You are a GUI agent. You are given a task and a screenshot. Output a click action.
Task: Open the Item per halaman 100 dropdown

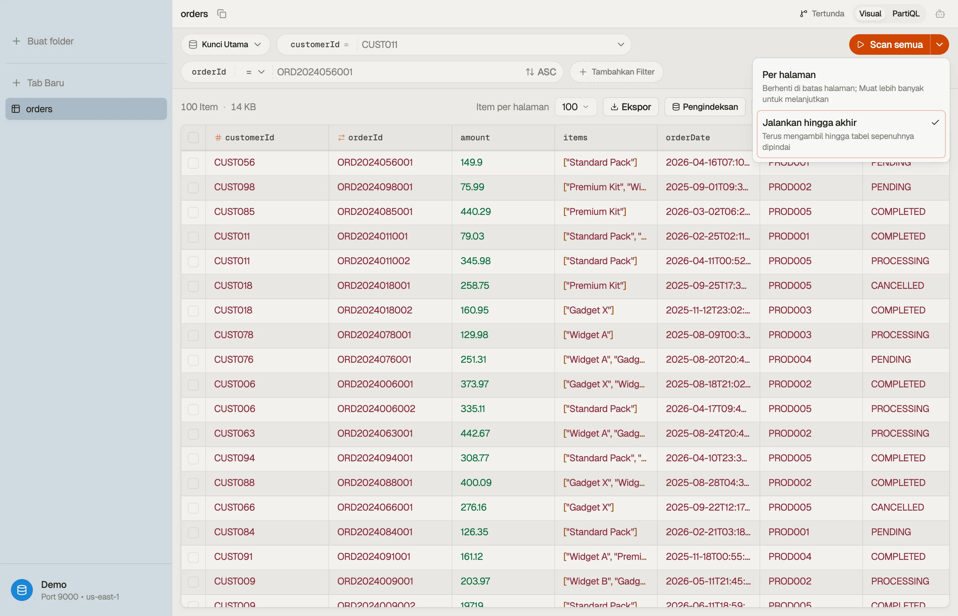pyautogui.click(x=575, y=107)
